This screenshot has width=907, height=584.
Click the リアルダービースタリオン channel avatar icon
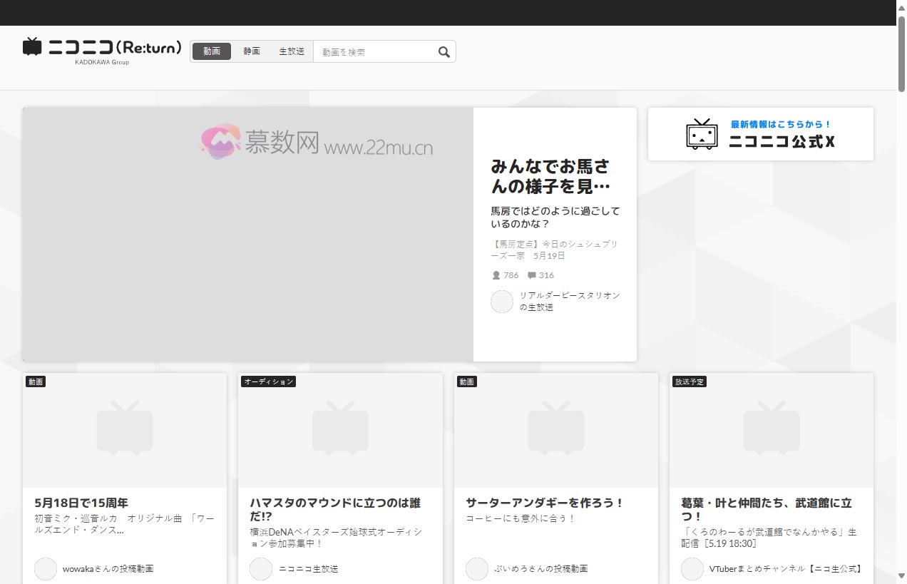502,302
